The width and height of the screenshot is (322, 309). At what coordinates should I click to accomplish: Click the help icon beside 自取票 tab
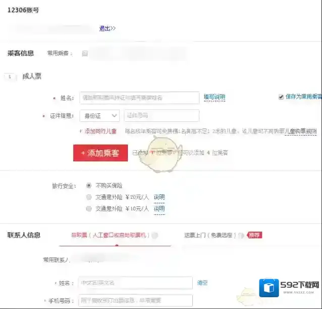point(155,235)
